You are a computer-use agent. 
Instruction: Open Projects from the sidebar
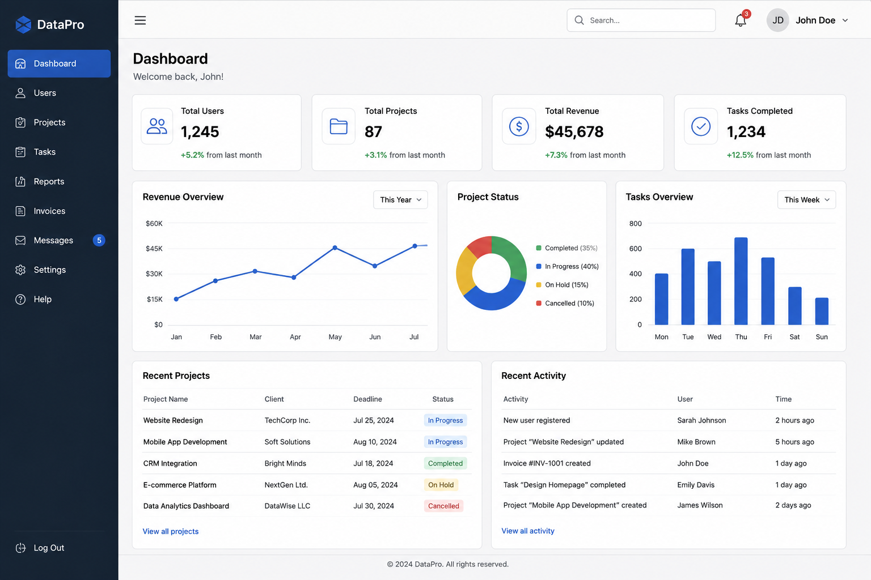click(x=59, y=122)
